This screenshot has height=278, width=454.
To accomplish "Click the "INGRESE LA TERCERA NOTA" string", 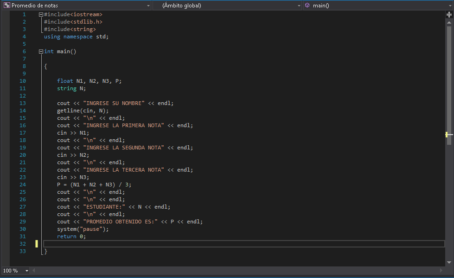I will (123, 170).
